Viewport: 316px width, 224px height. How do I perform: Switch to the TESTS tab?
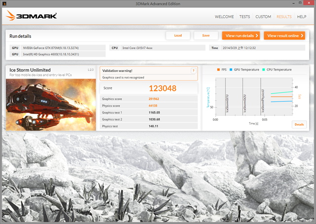coord(244,17)
